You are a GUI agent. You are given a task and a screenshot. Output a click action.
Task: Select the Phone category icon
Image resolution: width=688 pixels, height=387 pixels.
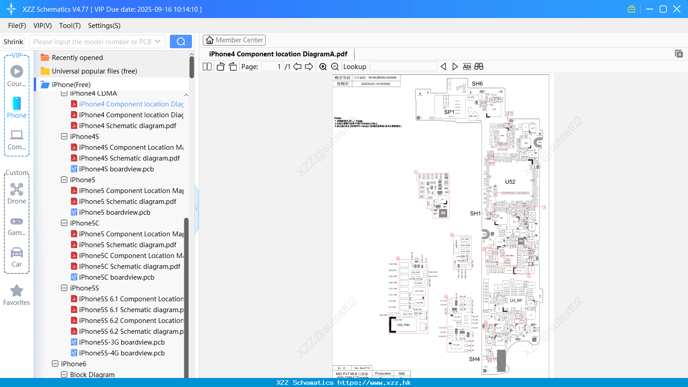(x=17, y=107)
